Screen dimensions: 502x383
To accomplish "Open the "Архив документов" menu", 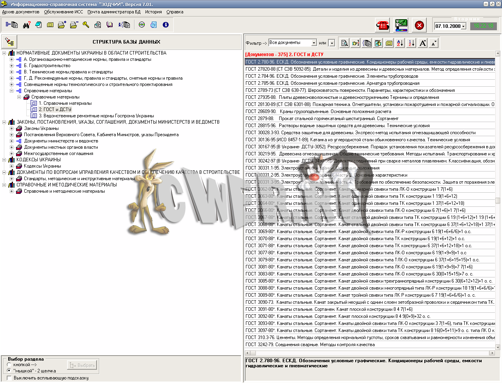I will (21, 12).
